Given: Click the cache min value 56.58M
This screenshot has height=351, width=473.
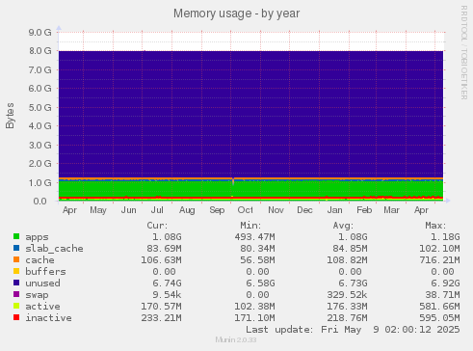Looking at the screenshot, I should click(257, 260).
